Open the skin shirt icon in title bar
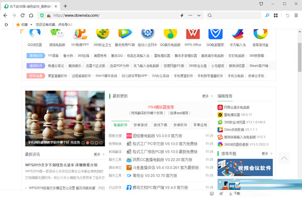Screen dimensions: 302x197 tap(261, 4)
